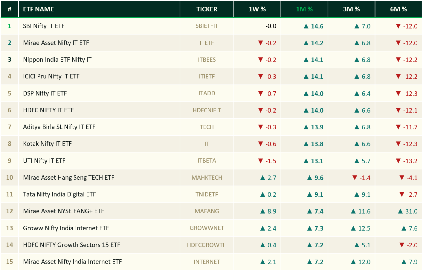Click the TECH ticker
The image size is (423, 271).
[207, 127]
